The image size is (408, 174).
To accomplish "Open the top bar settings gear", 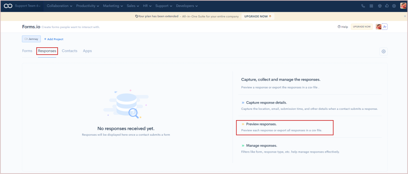I will pyautogui.click(x=394, y=6).
